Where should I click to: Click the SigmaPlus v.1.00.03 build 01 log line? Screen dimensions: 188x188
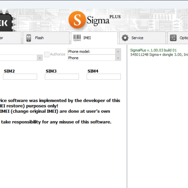[153, 50]
